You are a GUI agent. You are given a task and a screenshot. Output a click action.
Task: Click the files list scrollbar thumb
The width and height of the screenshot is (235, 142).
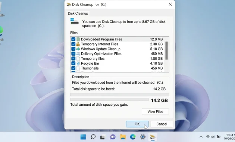click(166, 50)
